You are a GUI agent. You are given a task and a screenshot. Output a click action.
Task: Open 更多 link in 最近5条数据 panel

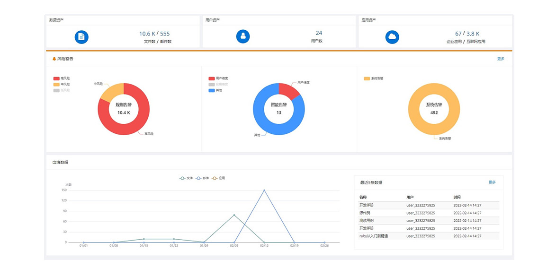point(492,182)
